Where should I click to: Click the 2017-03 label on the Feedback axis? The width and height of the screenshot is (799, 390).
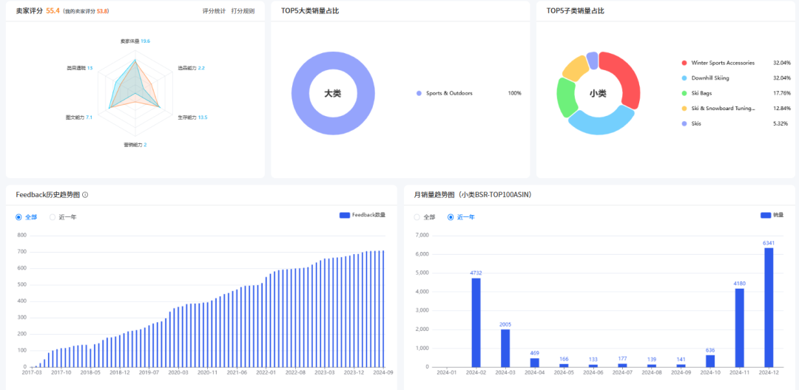[x=32, y=373]
